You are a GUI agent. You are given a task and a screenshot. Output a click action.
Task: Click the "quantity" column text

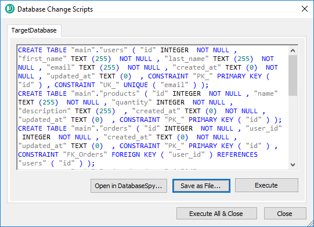pos(132,102)
